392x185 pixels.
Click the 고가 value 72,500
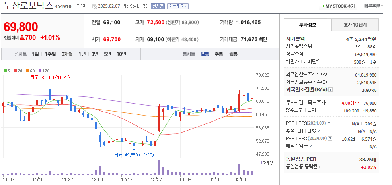(x=156, y=23)
